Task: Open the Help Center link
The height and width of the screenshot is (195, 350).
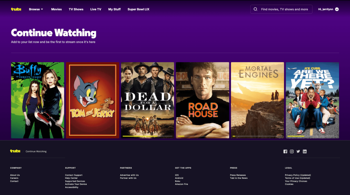Action: (71, 178)
